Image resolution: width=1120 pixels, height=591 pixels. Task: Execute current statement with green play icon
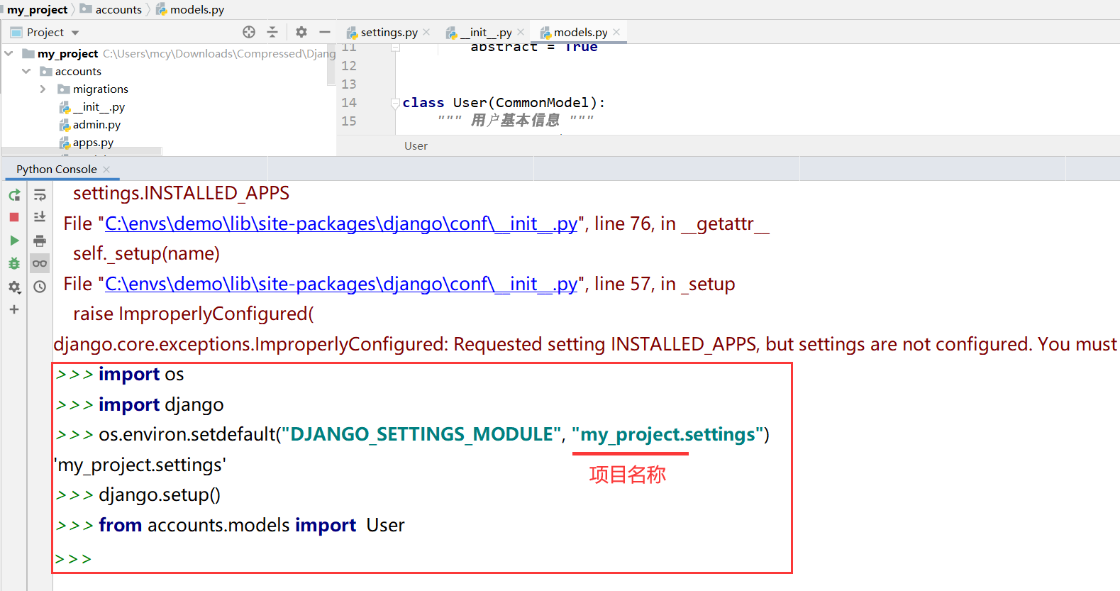point(14,241)
